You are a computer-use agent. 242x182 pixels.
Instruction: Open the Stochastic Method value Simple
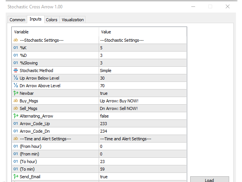(143, 71)
